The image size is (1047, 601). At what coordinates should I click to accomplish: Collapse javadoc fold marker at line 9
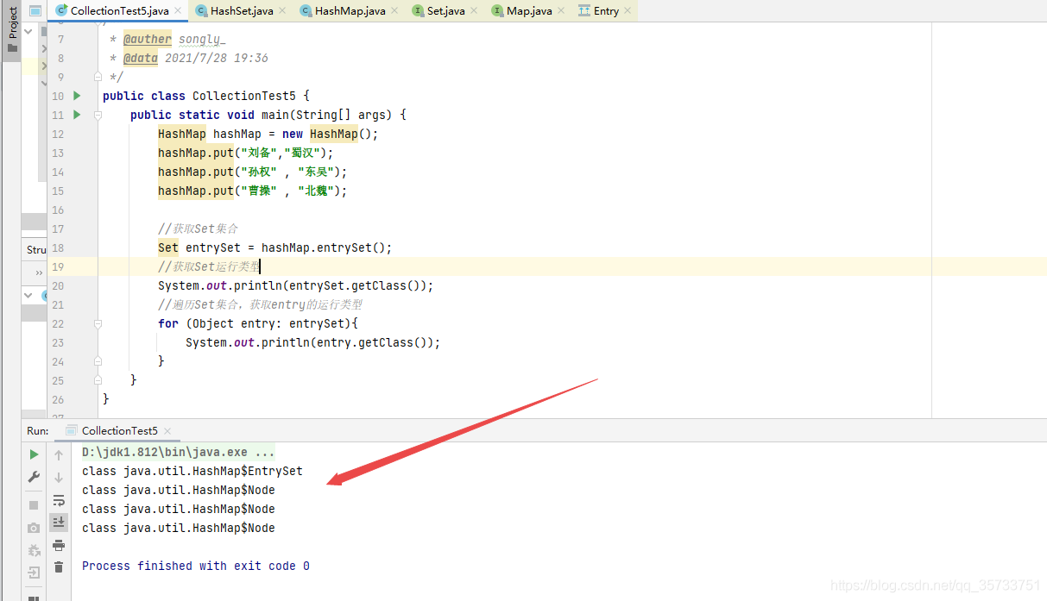[98, 77]
